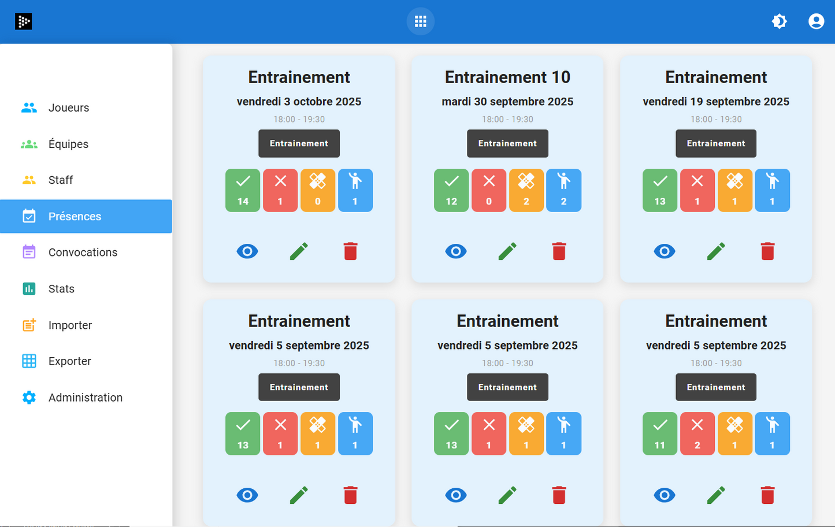Screen dimensions: 835x527
Task: Click the Entrainement label button on first card
Action: 299,143
